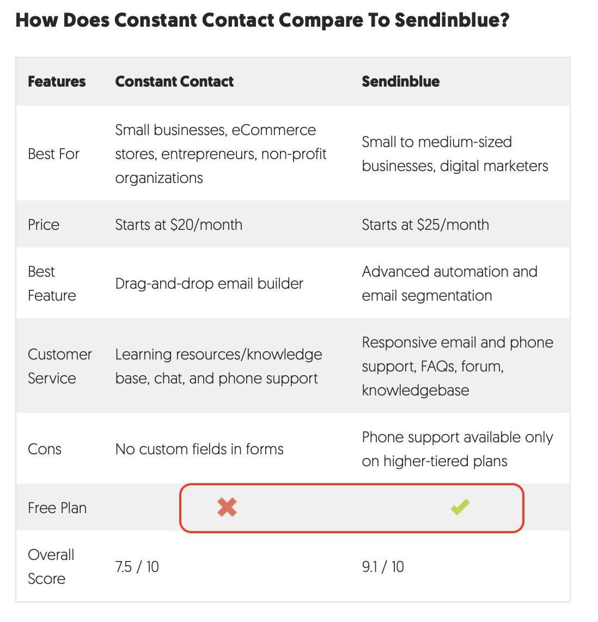
Task: Click the Cons row label
Action: coord(45,449)
